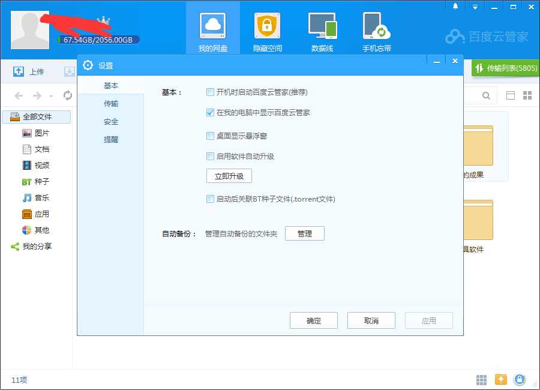
Task: Click the 应用 apply button
Action: click(429, 321)
